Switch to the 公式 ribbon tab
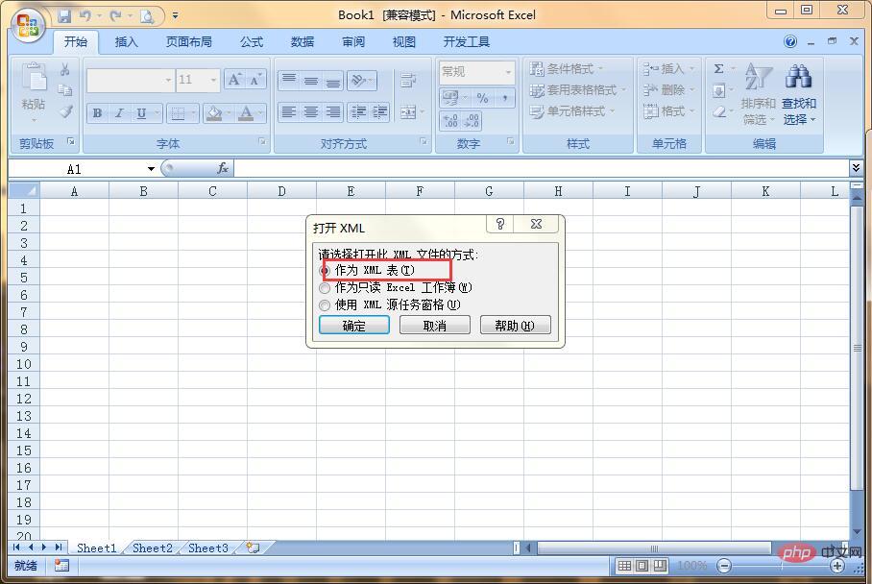872x584 pixels. click(252, 41)
